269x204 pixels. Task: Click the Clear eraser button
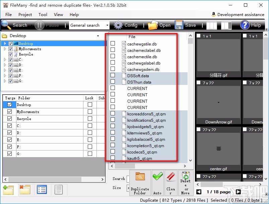(x=171, y=183)
